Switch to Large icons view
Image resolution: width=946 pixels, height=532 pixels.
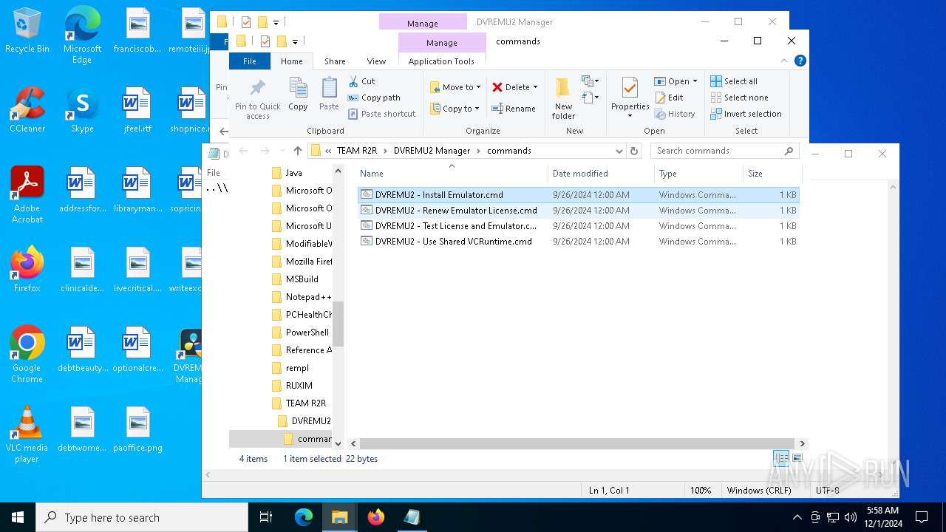796,459
